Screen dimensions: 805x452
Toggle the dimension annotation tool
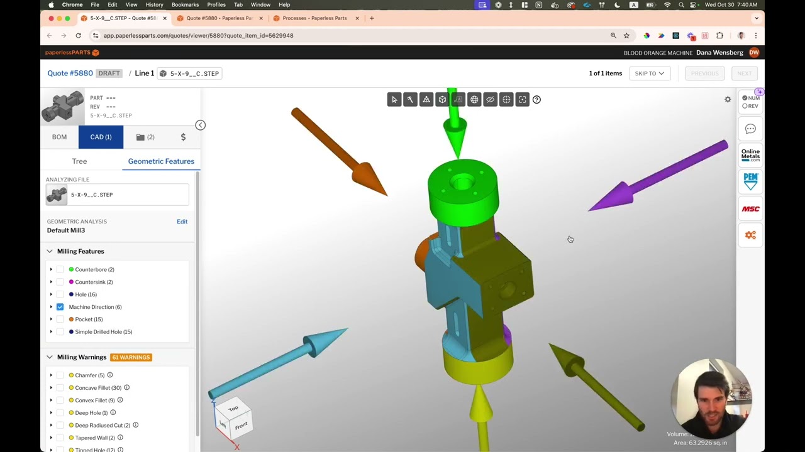pyautogui.click(x=458, y=100)
